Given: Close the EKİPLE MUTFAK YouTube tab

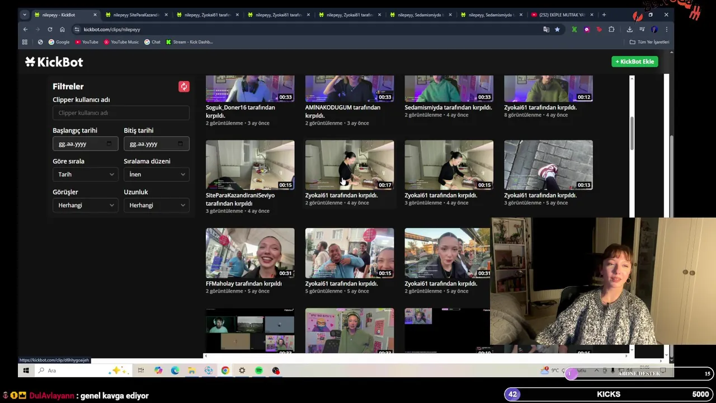Looking at the screenshot, I should (x=592, y=15).
